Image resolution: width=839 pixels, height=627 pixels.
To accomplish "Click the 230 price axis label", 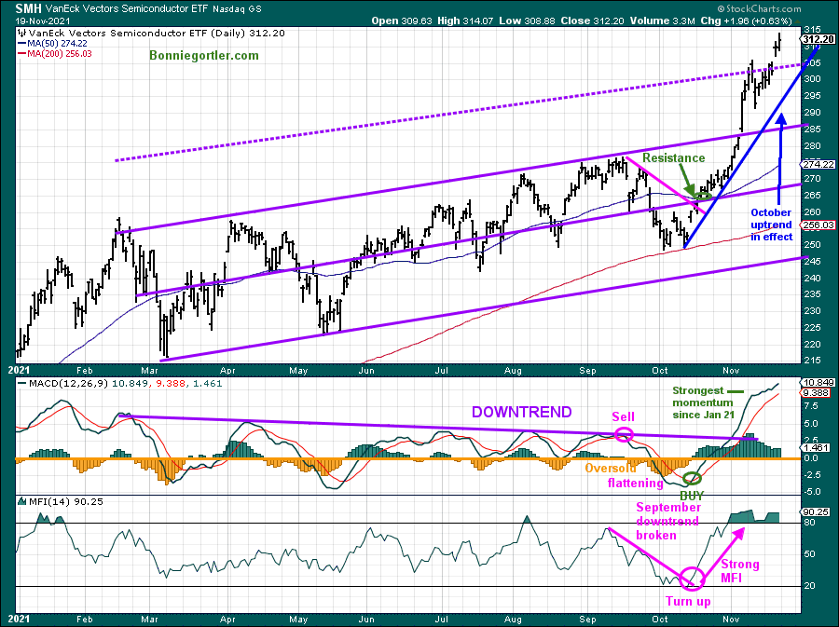I will point(812,311).
